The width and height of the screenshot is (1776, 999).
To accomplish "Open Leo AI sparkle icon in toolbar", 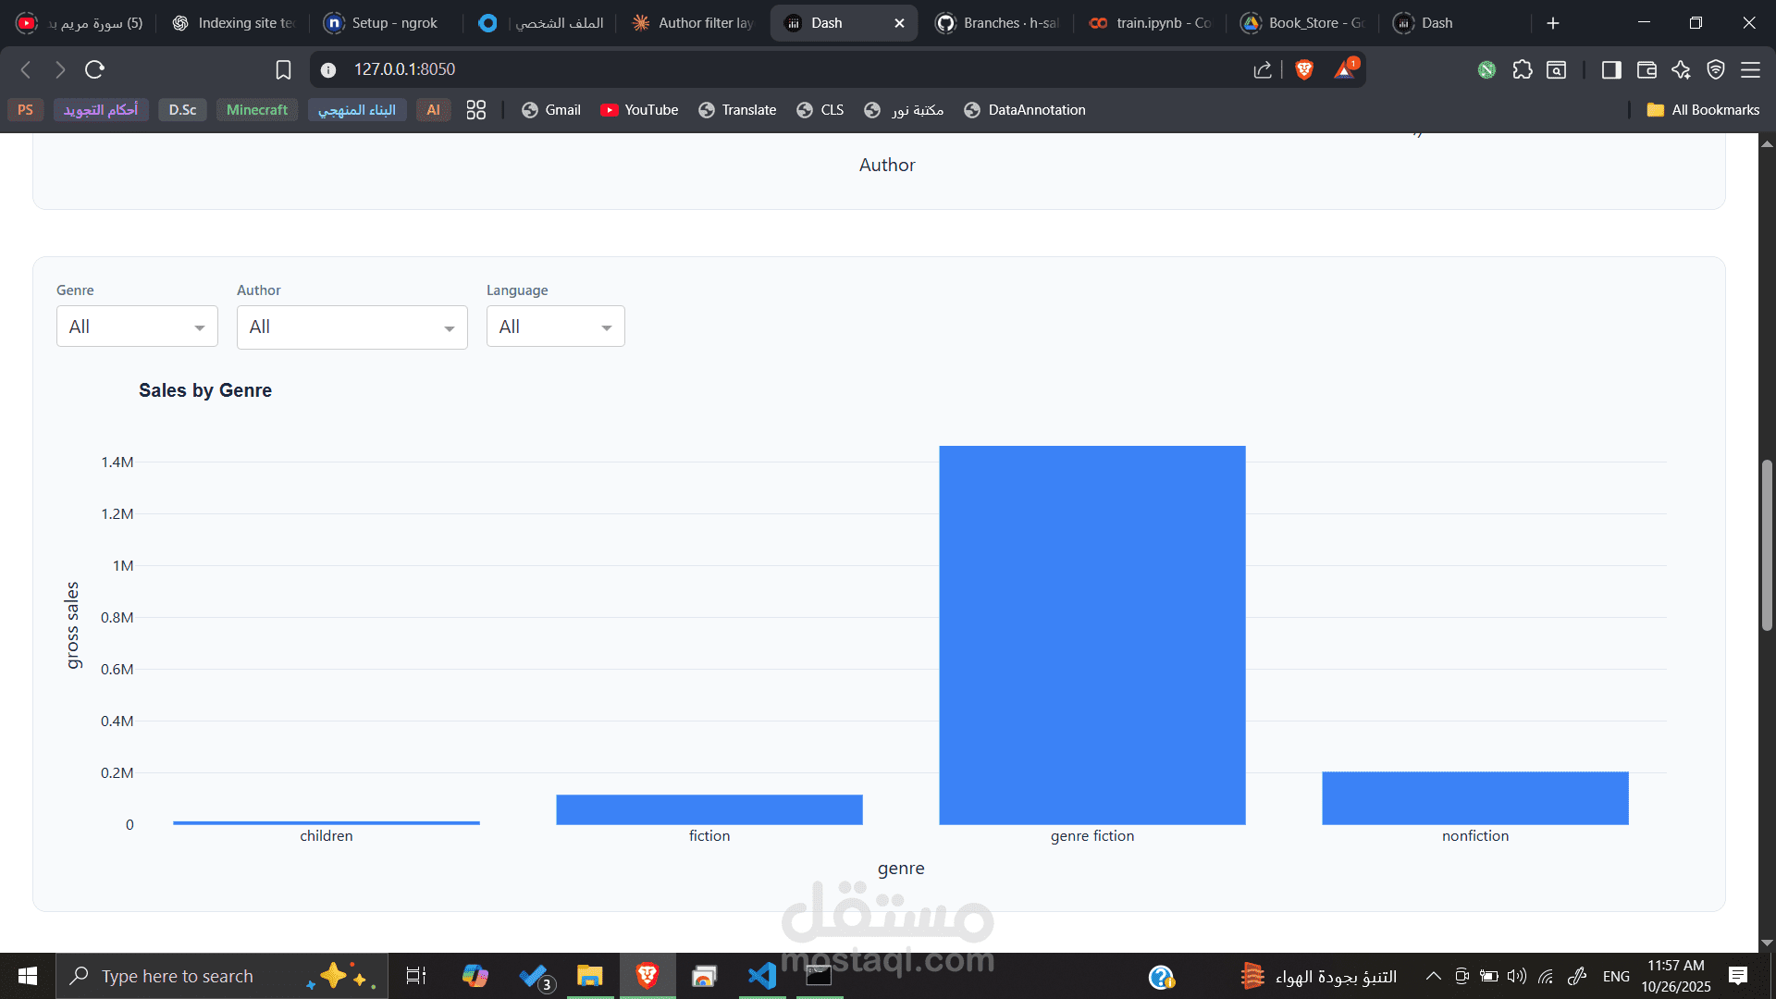I will tap(1681, 69).
